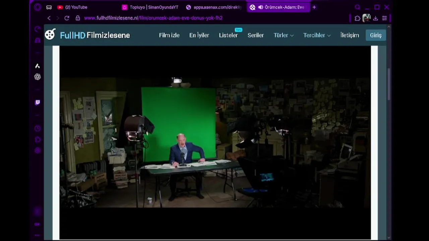This screenshot has height=241, width=429.
Task: Open the Seriler menu item
Action: tap(256, 35)
